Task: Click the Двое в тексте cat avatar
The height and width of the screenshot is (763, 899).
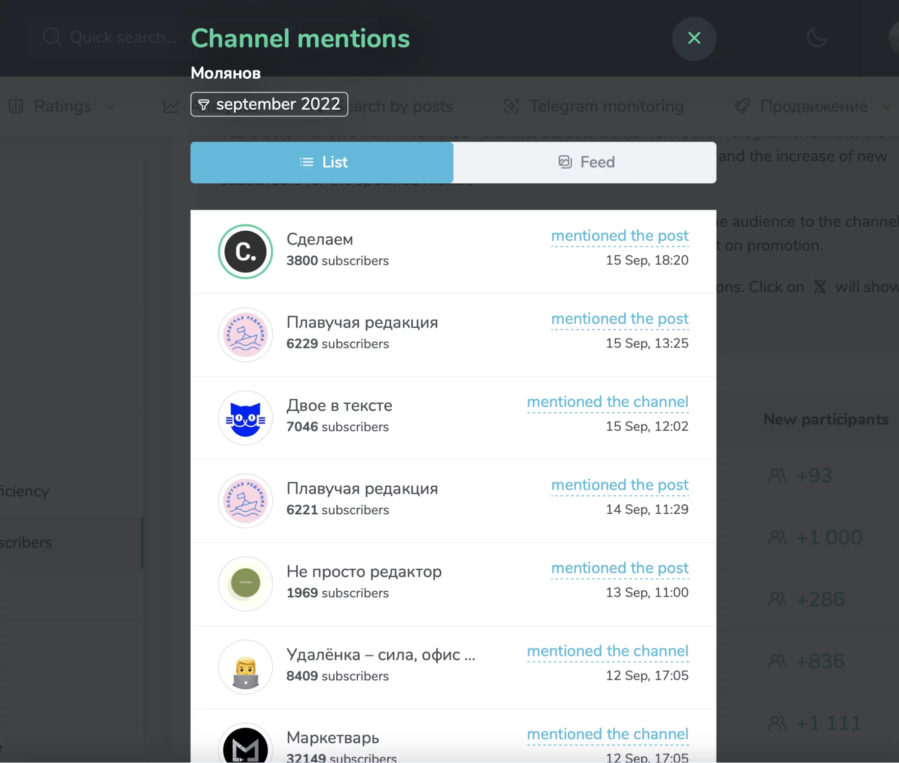Action: pos(246,418)
